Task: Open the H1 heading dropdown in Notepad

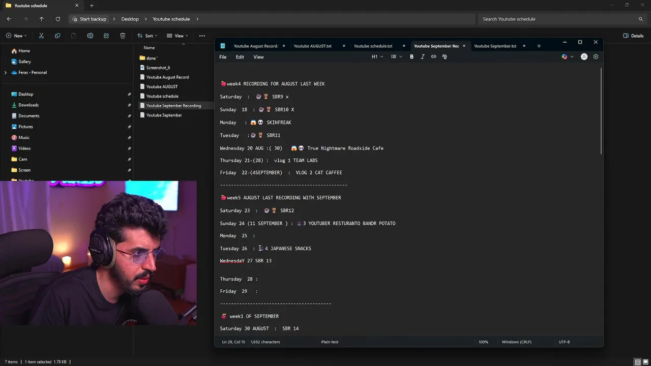Action: (x=377, y=57)
